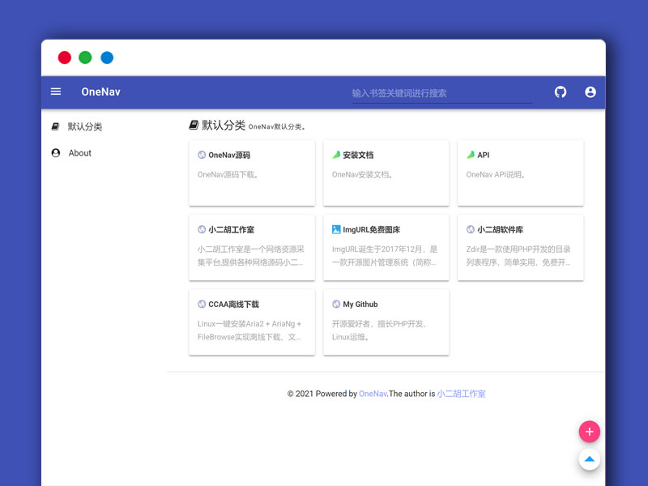Open the About page from the sidebar

pyautogui.click(x=80, y=153)
